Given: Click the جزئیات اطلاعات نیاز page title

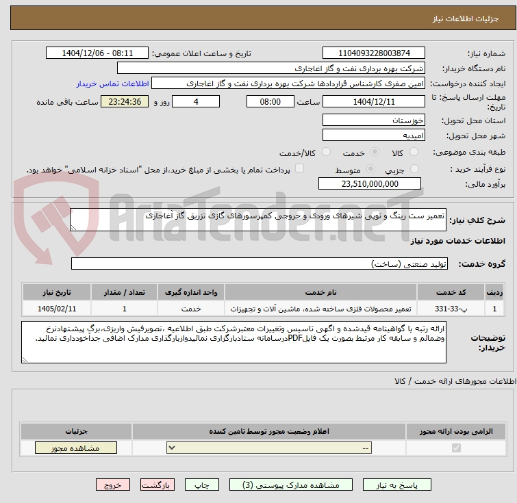Looking at the screenshot, I should (x=466, y=18).
